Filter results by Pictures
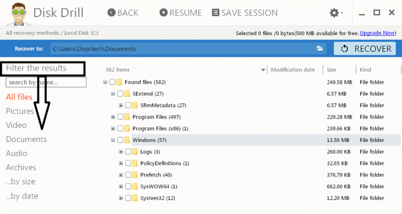This screenshot has width=402, height=214. [20, 111]
